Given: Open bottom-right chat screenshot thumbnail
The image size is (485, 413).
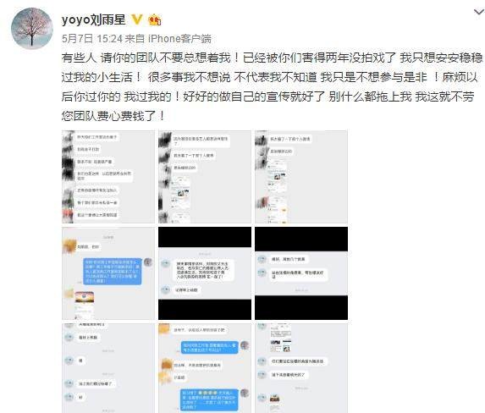Looking at the screenshot, I should (x=301, y=368).
